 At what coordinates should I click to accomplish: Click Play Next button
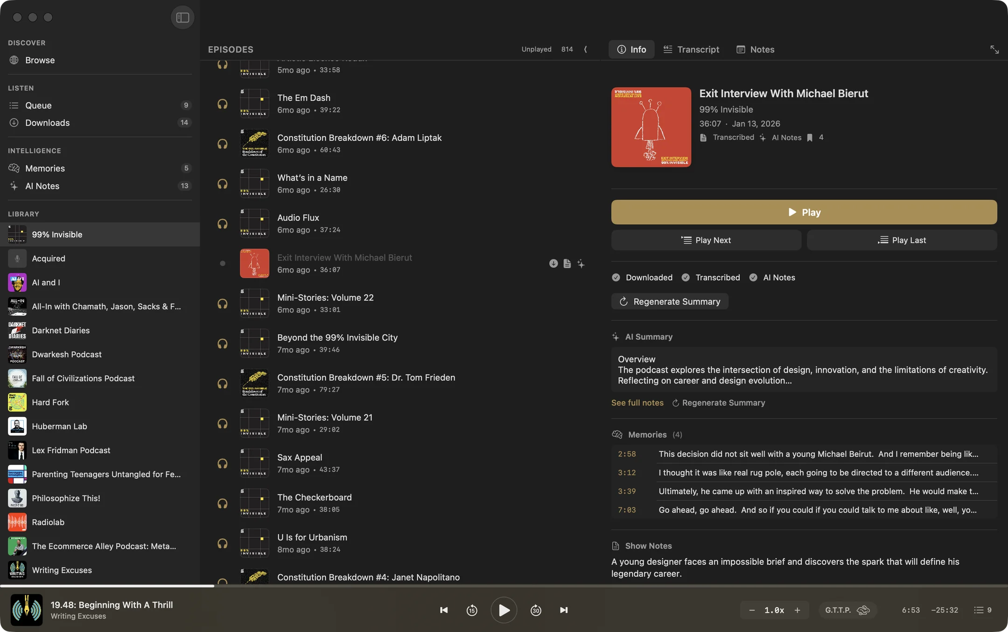click(x=706, y=240)
